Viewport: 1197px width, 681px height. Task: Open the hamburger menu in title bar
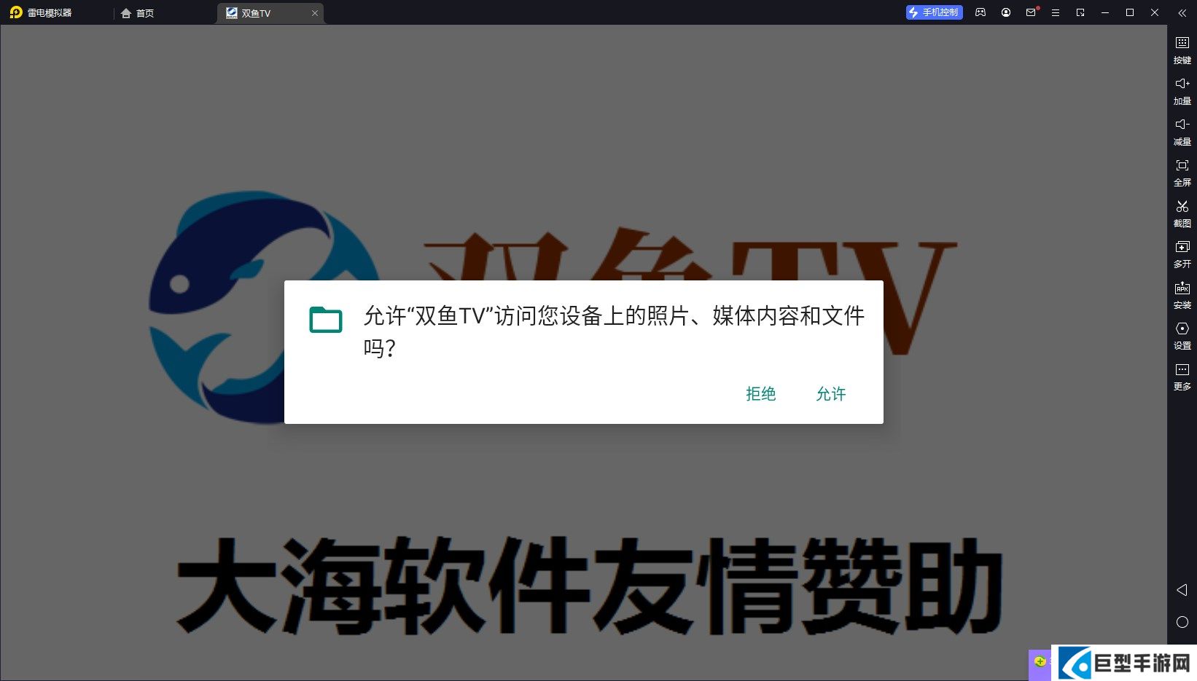pyautogui.click(x=1055, y=12)
